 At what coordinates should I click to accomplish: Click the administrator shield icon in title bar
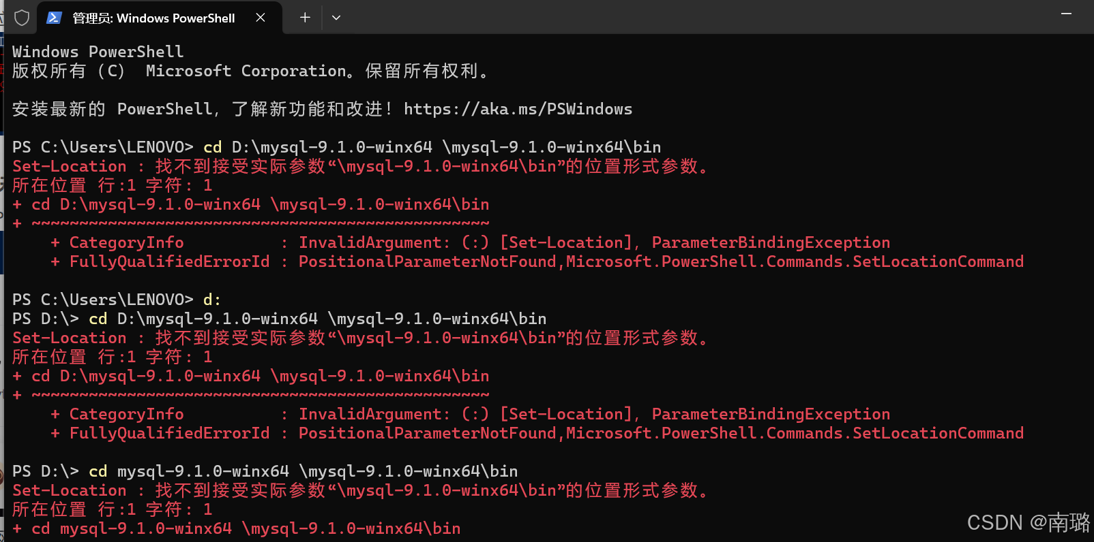(x=21, y=17)
